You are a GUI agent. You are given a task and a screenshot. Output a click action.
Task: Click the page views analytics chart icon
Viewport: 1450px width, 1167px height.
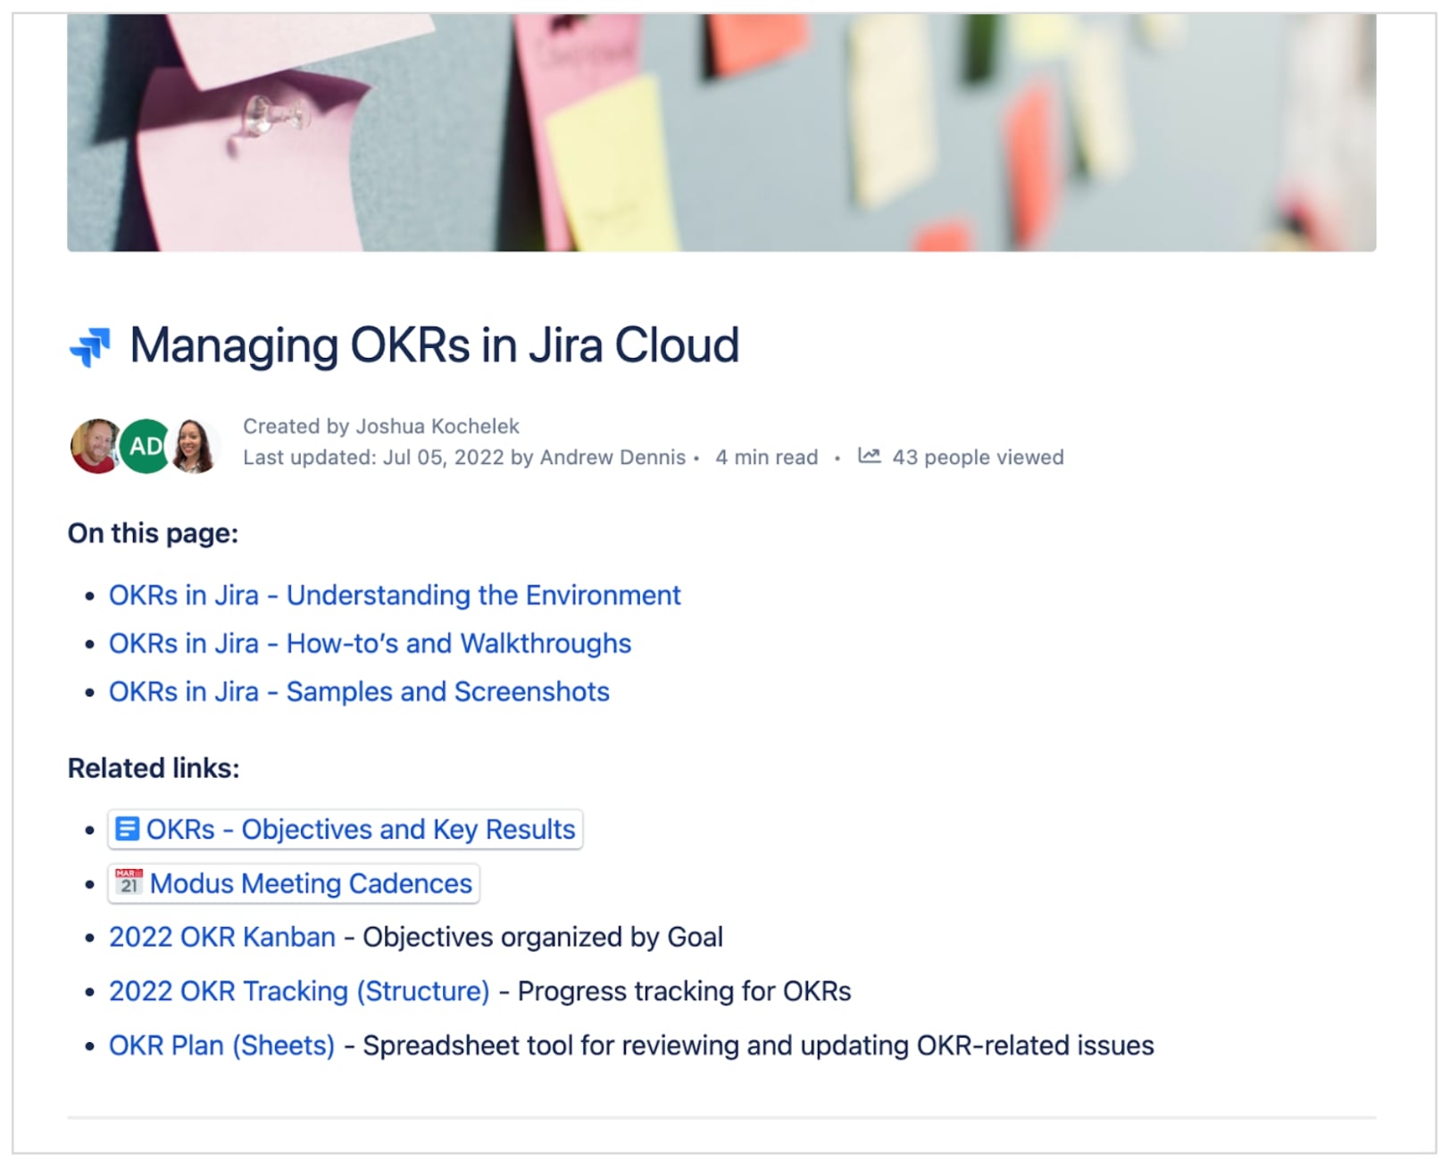(869, 456)
